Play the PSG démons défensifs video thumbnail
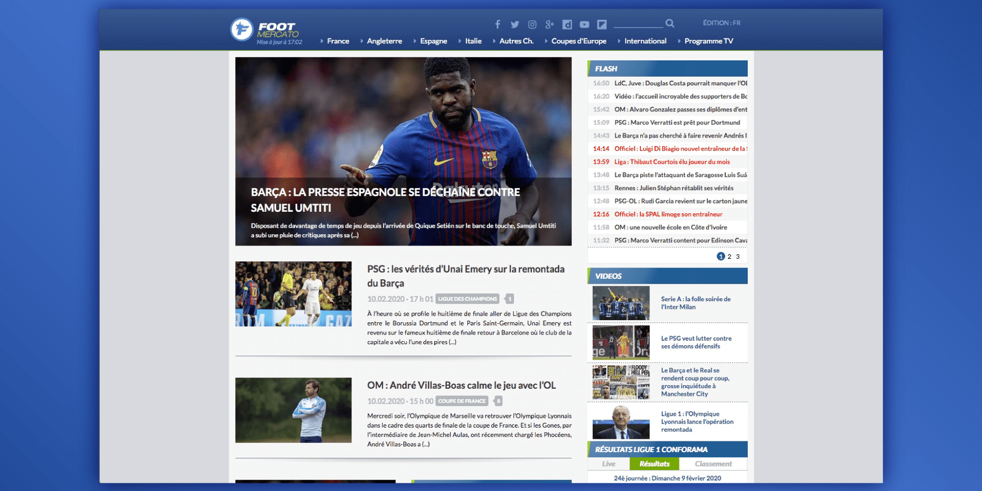The height and width of the screenshot is (491, 982). coord(621,342)
